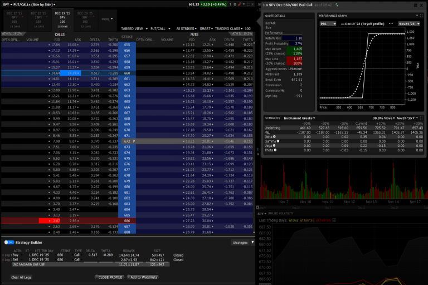
Task: Open the SMART exchange dropdown
Action: 206,28
